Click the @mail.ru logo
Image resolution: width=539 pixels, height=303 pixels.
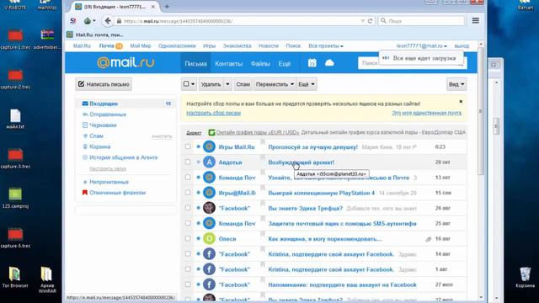[125, 62]
